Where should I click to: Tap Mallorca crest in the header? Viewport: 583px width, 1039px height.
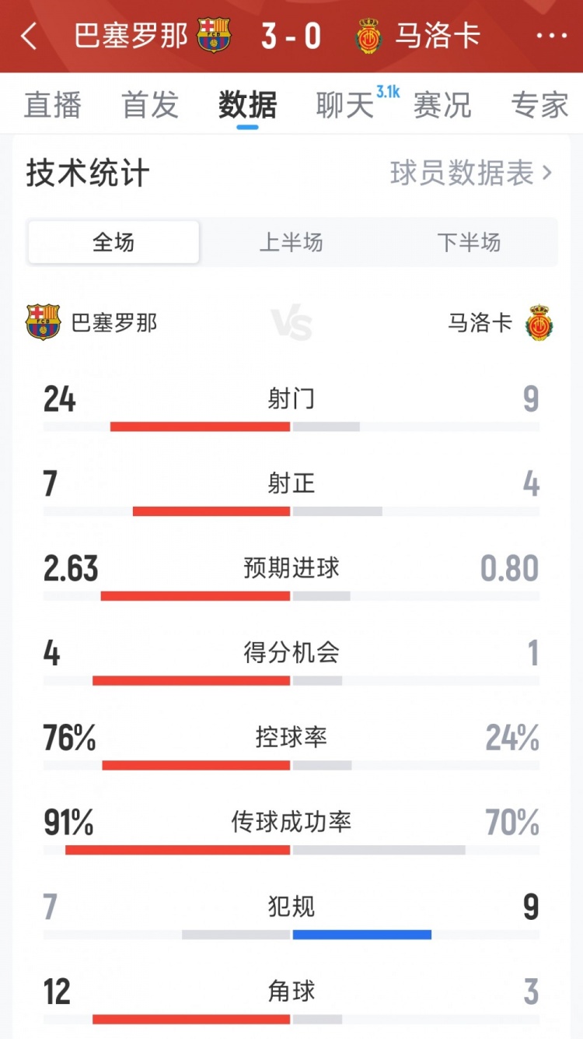tap(369, 36)
